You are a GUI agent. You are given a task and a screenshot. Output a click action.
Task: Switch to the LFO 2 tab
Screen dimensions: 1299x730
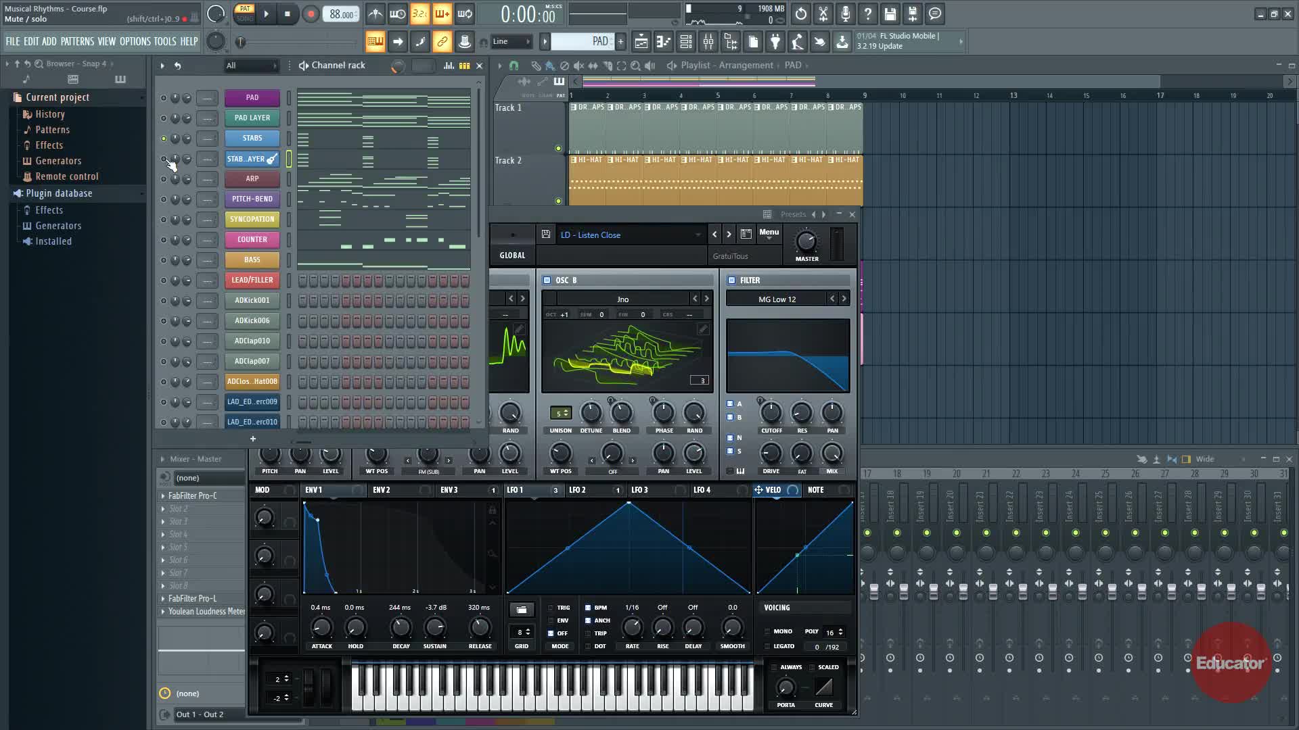coord(577,490)
